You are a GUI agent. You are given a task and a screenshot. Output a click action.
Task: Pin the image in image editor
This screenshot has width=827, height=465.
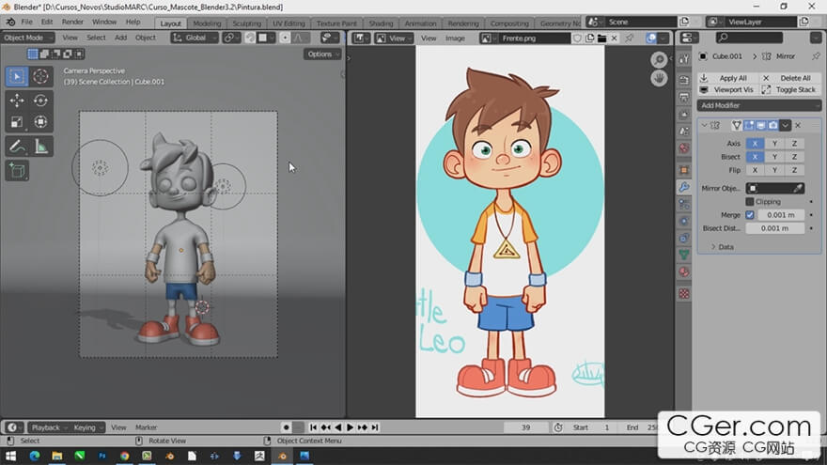pos(630,38)
